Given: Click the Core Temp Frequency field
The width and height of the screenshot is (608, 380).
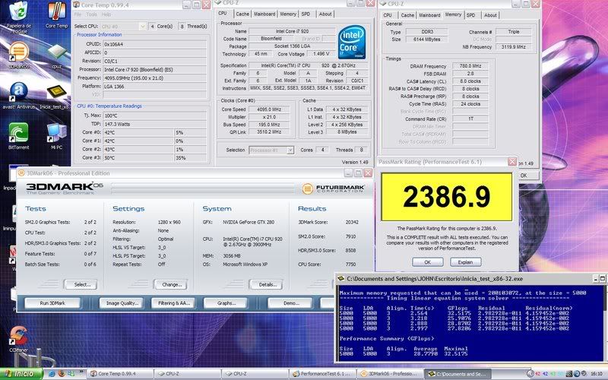Looking at the screenshot, I should coord(154,78).
